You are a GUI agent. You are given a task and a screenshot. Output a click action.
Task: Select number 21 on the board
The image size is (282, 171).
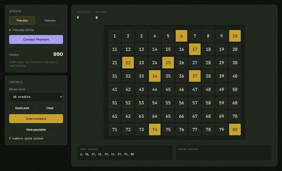115,63
